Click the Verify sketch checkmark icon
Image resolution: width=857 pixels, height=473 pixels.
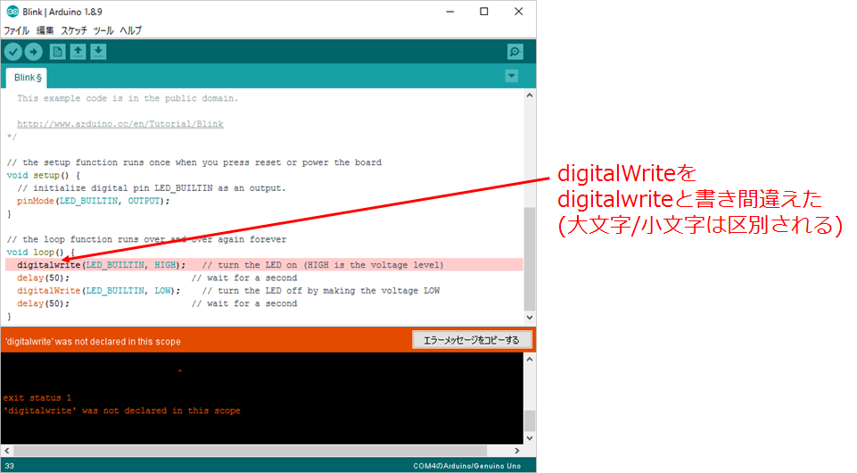[x=13, y=52]
